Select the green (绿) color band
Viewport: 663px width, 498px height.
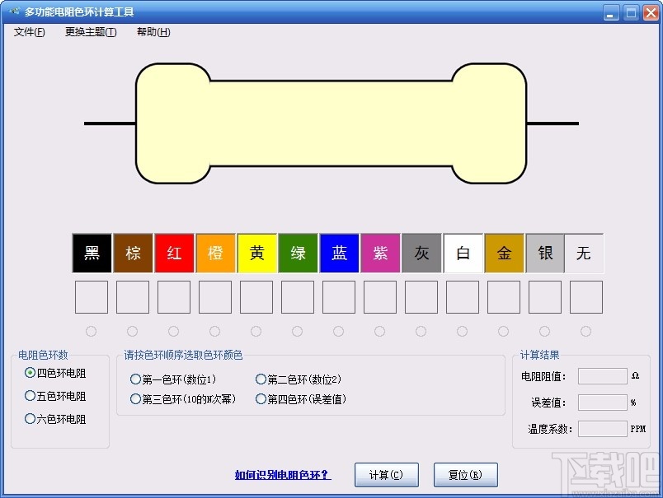[298, 253]
